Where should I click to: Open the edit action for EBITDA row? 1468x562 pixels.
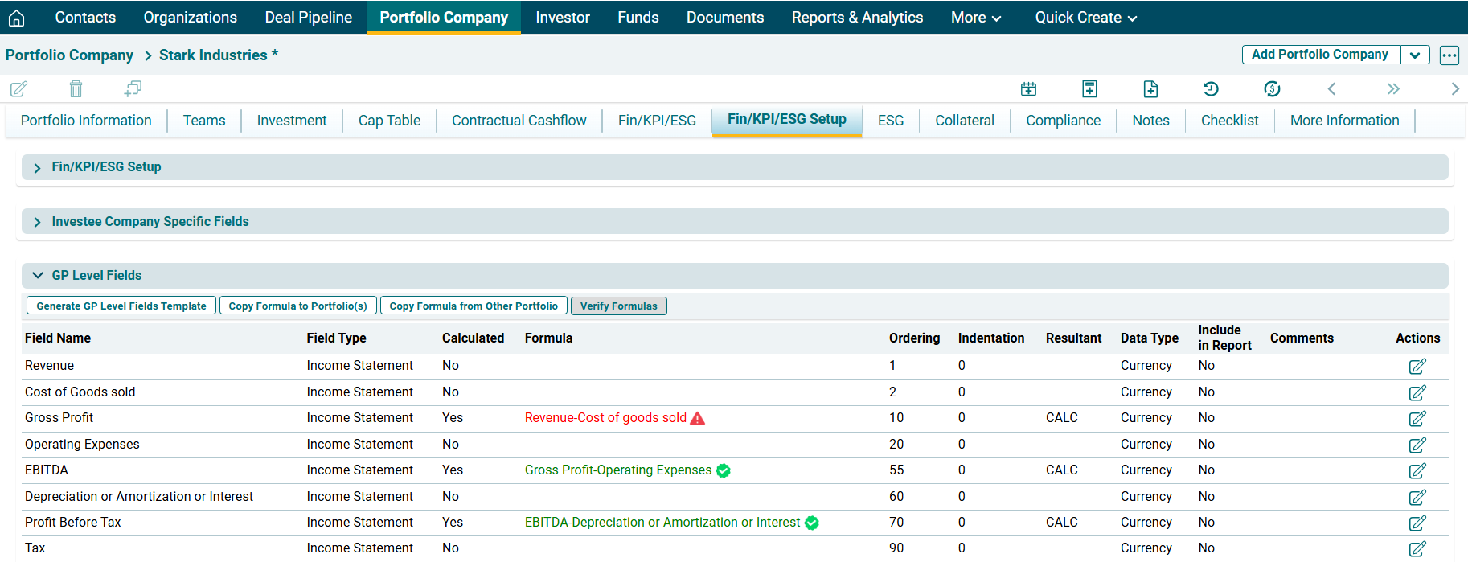click(x=1417, y=471)
